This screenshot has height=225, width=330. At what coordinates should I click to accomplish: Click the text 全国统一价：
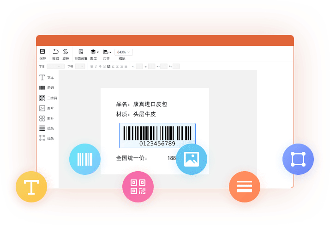point(132,158)
